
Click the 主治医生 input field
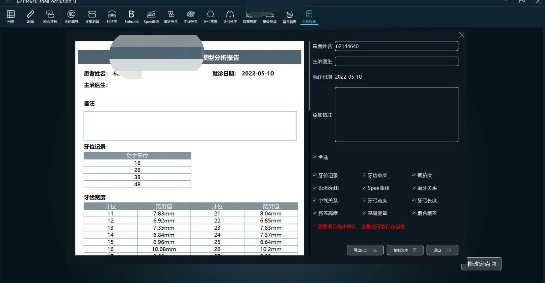pos(396,62)
